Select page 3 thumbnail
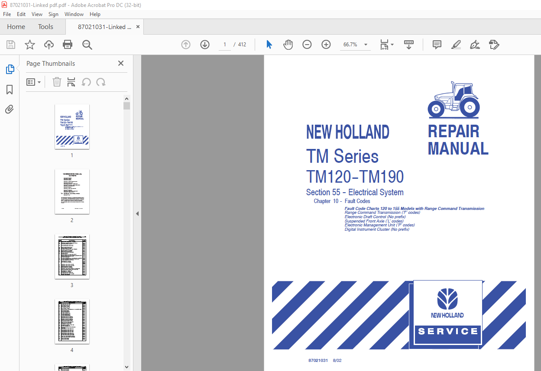The height and width of the screenshot is (371, 541). (72, 256)
